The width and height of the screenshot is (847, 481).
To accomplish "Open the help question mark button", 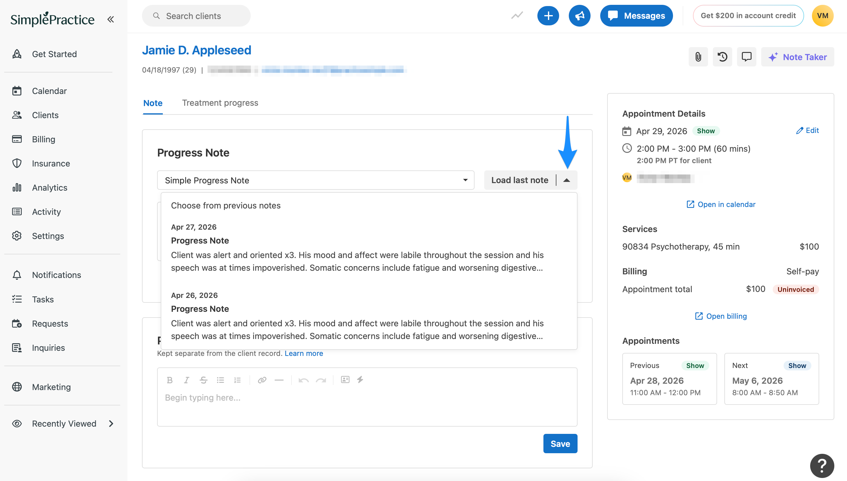I will tap(822, 466).
